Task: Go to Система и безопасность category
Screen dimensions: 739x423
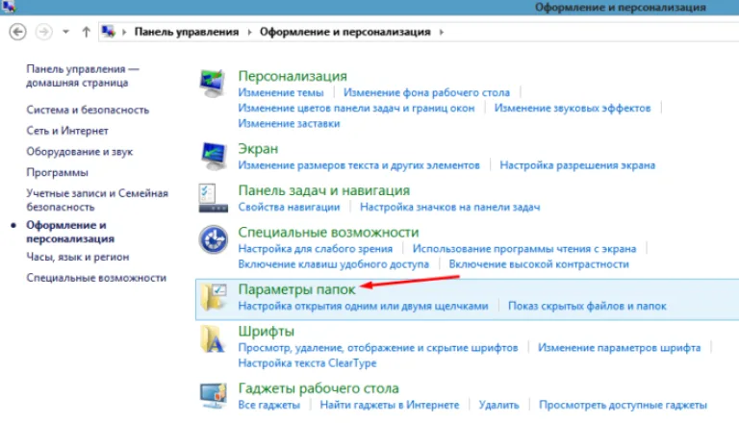Action: (88, 110)
